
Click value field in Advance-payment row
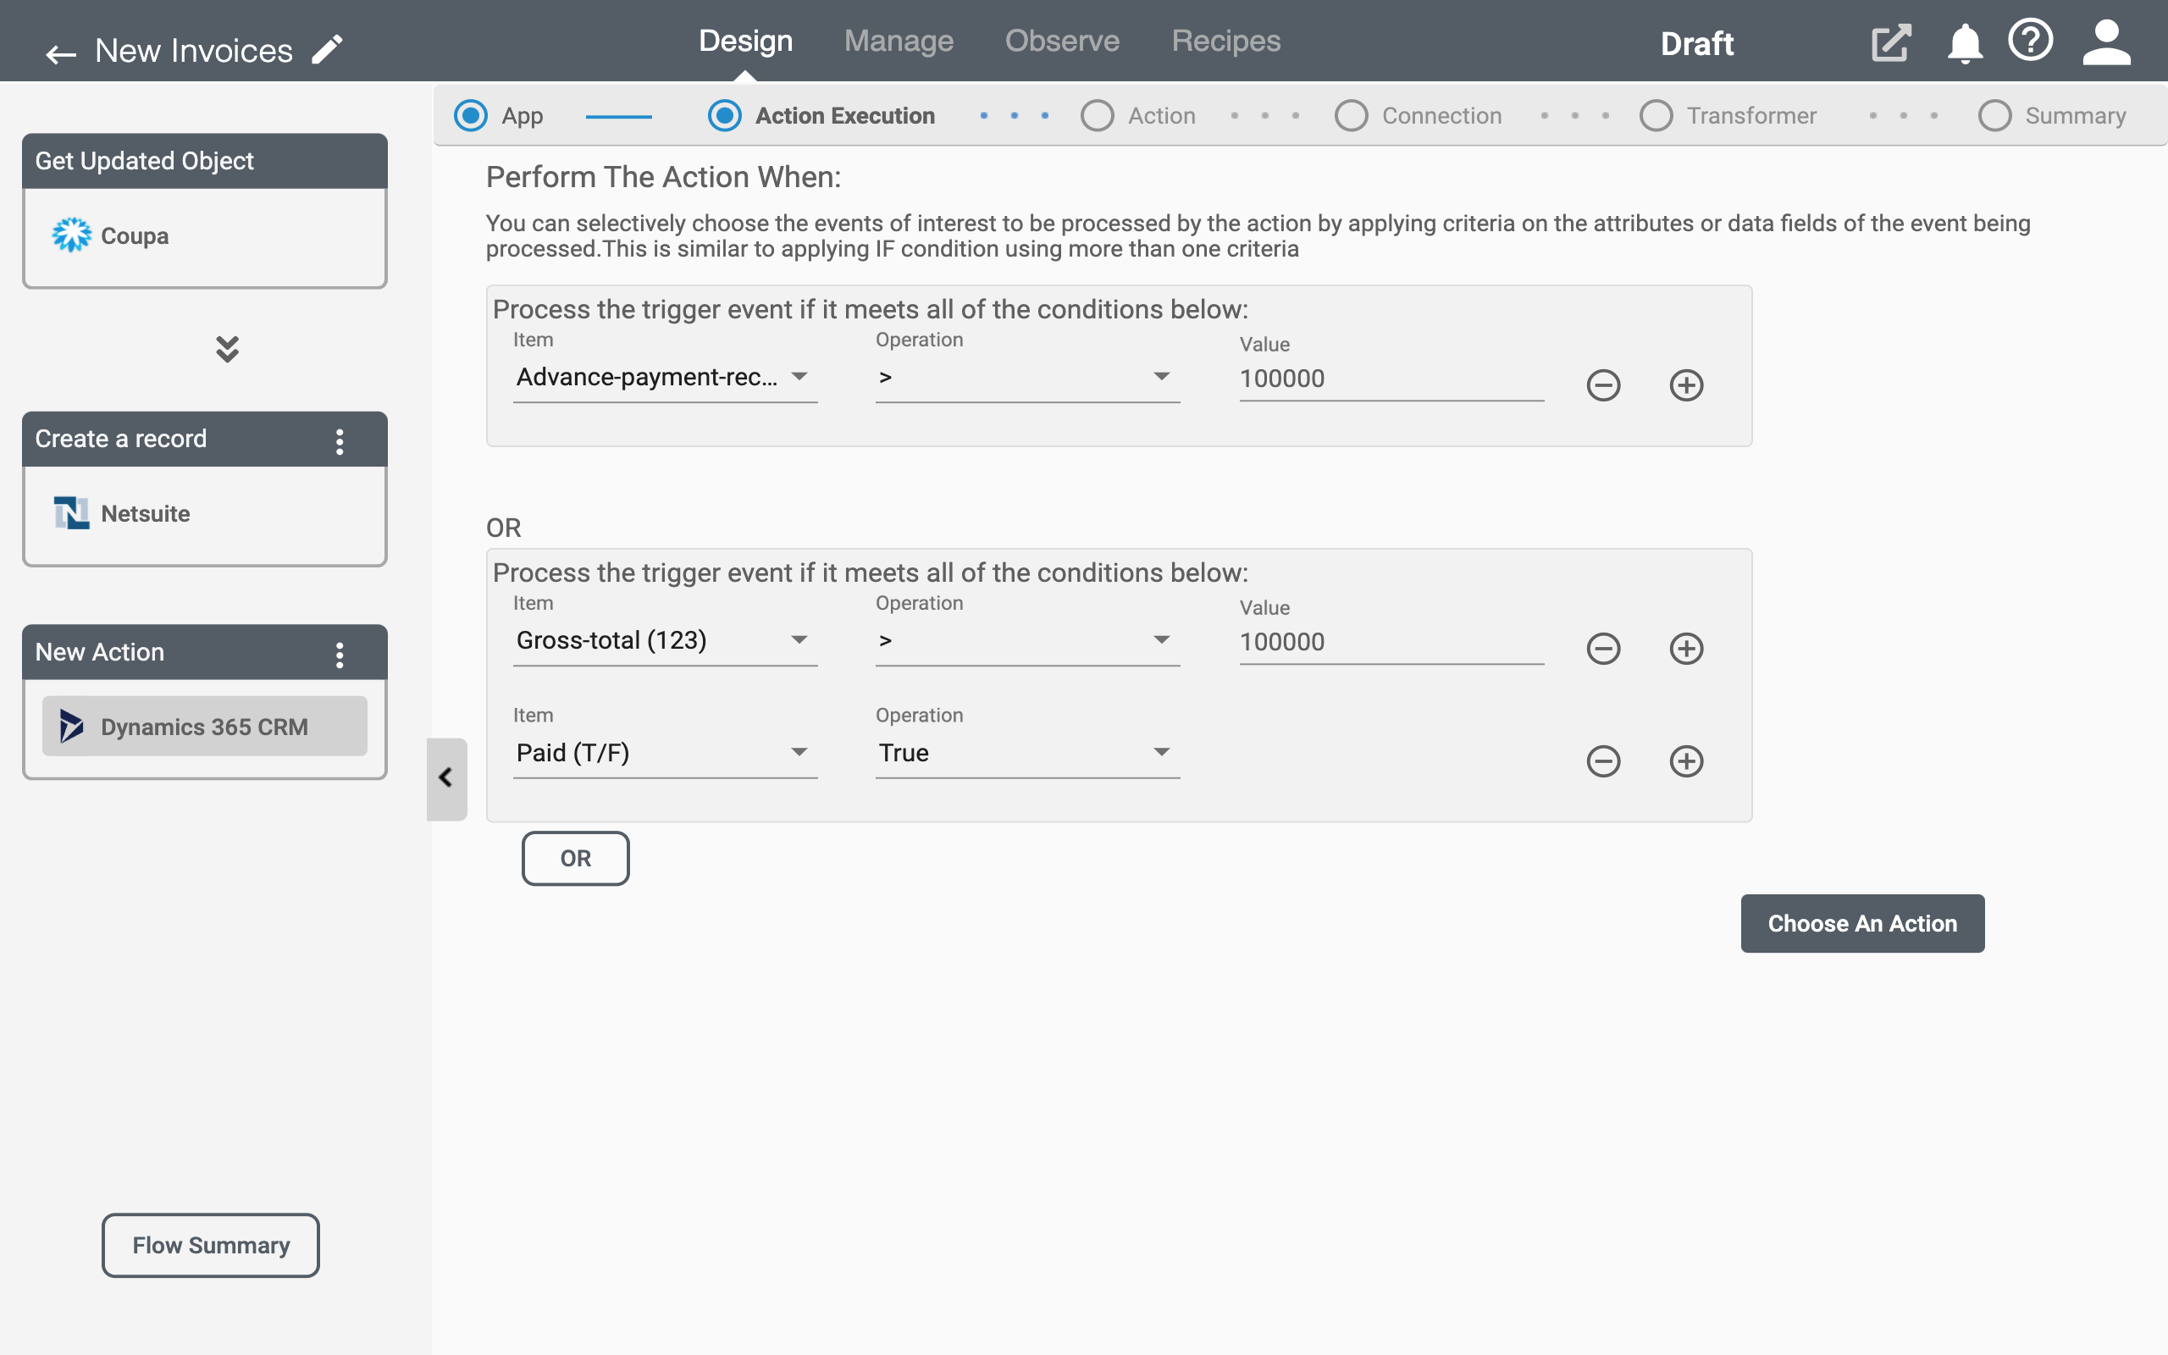pyautogui.click(x=1391, y=379)
